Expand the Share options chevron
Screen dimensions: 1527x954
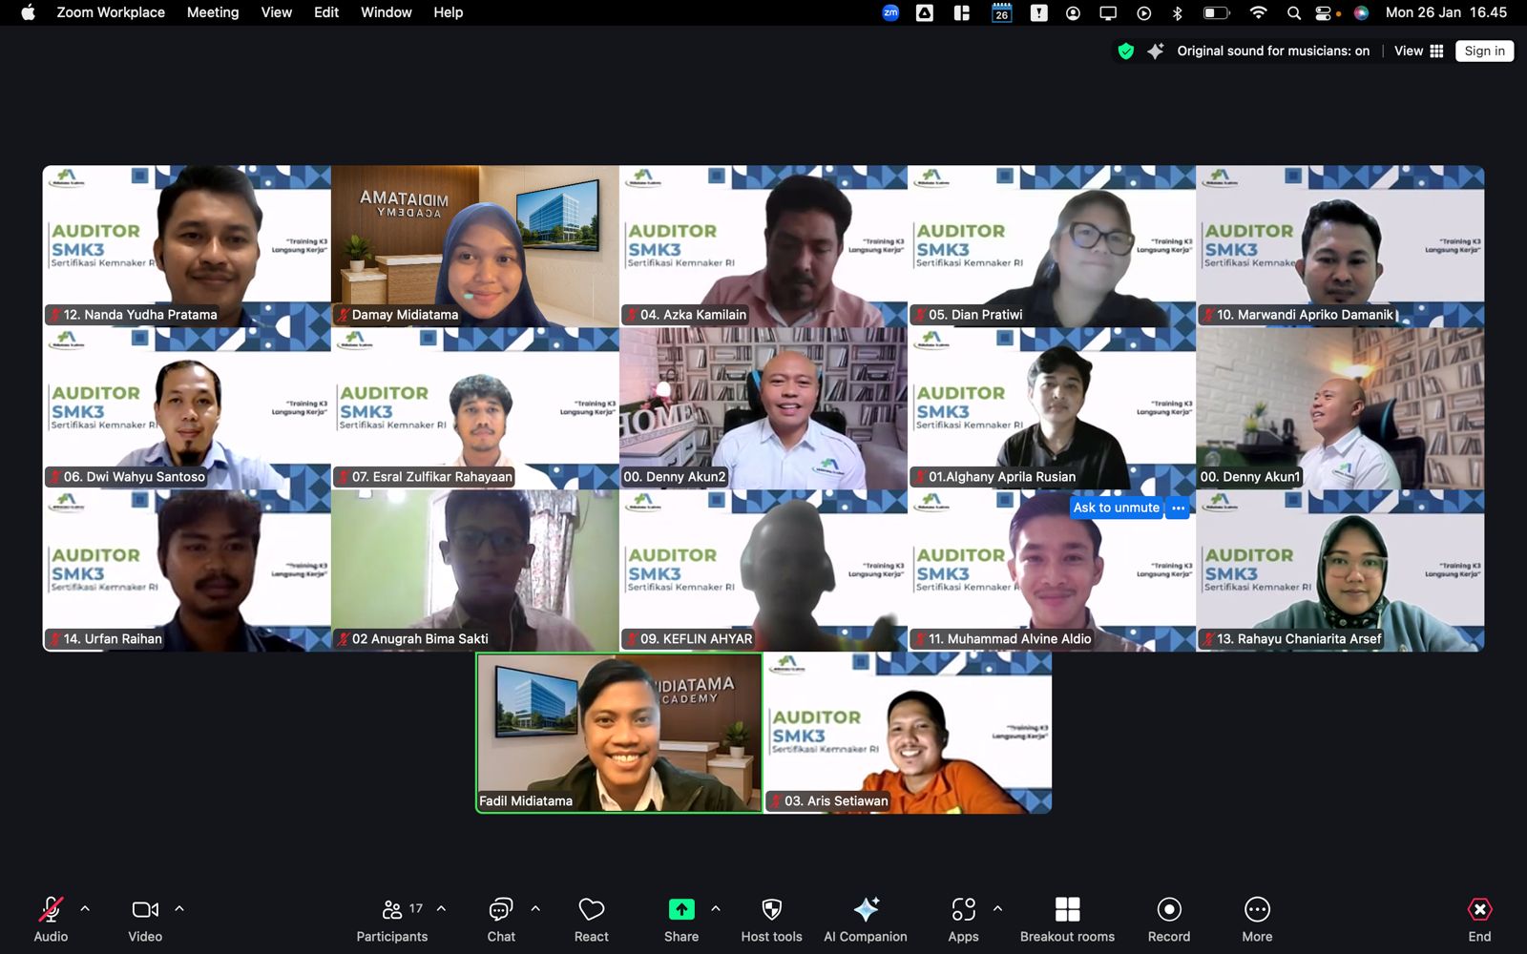[716, 909]
